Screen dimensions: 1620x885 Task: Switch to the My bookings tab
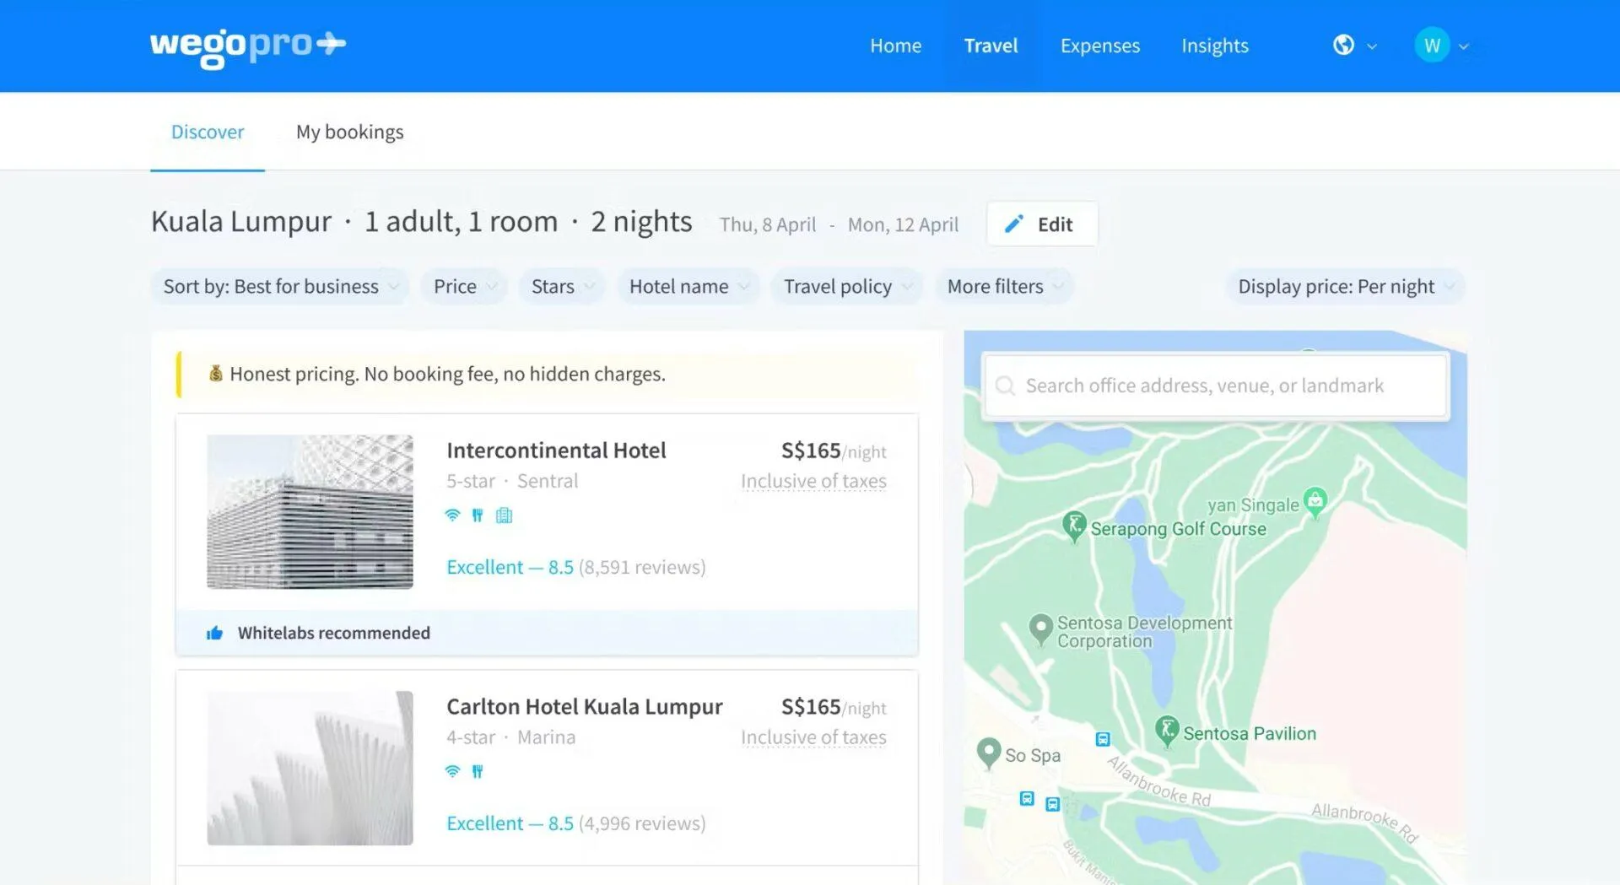[x=349, y=132]
